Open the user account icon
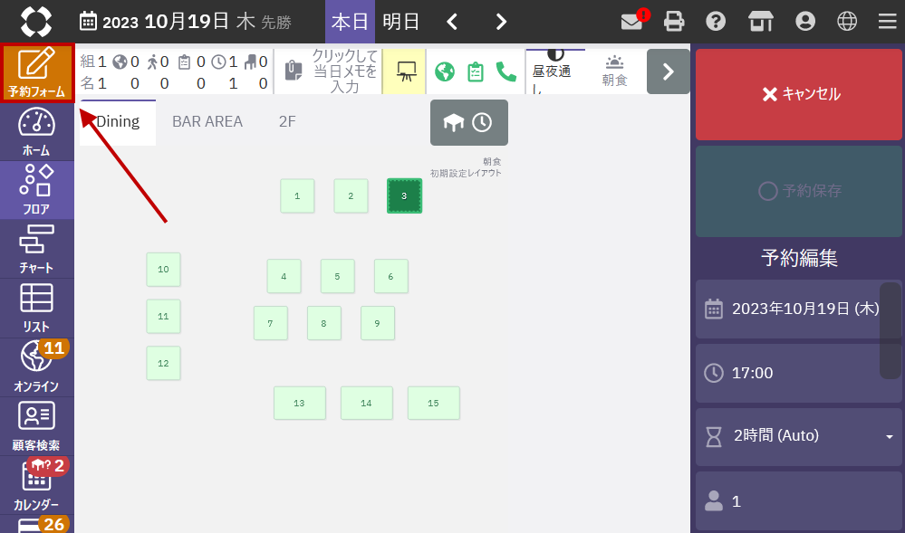 click(805, 22)
